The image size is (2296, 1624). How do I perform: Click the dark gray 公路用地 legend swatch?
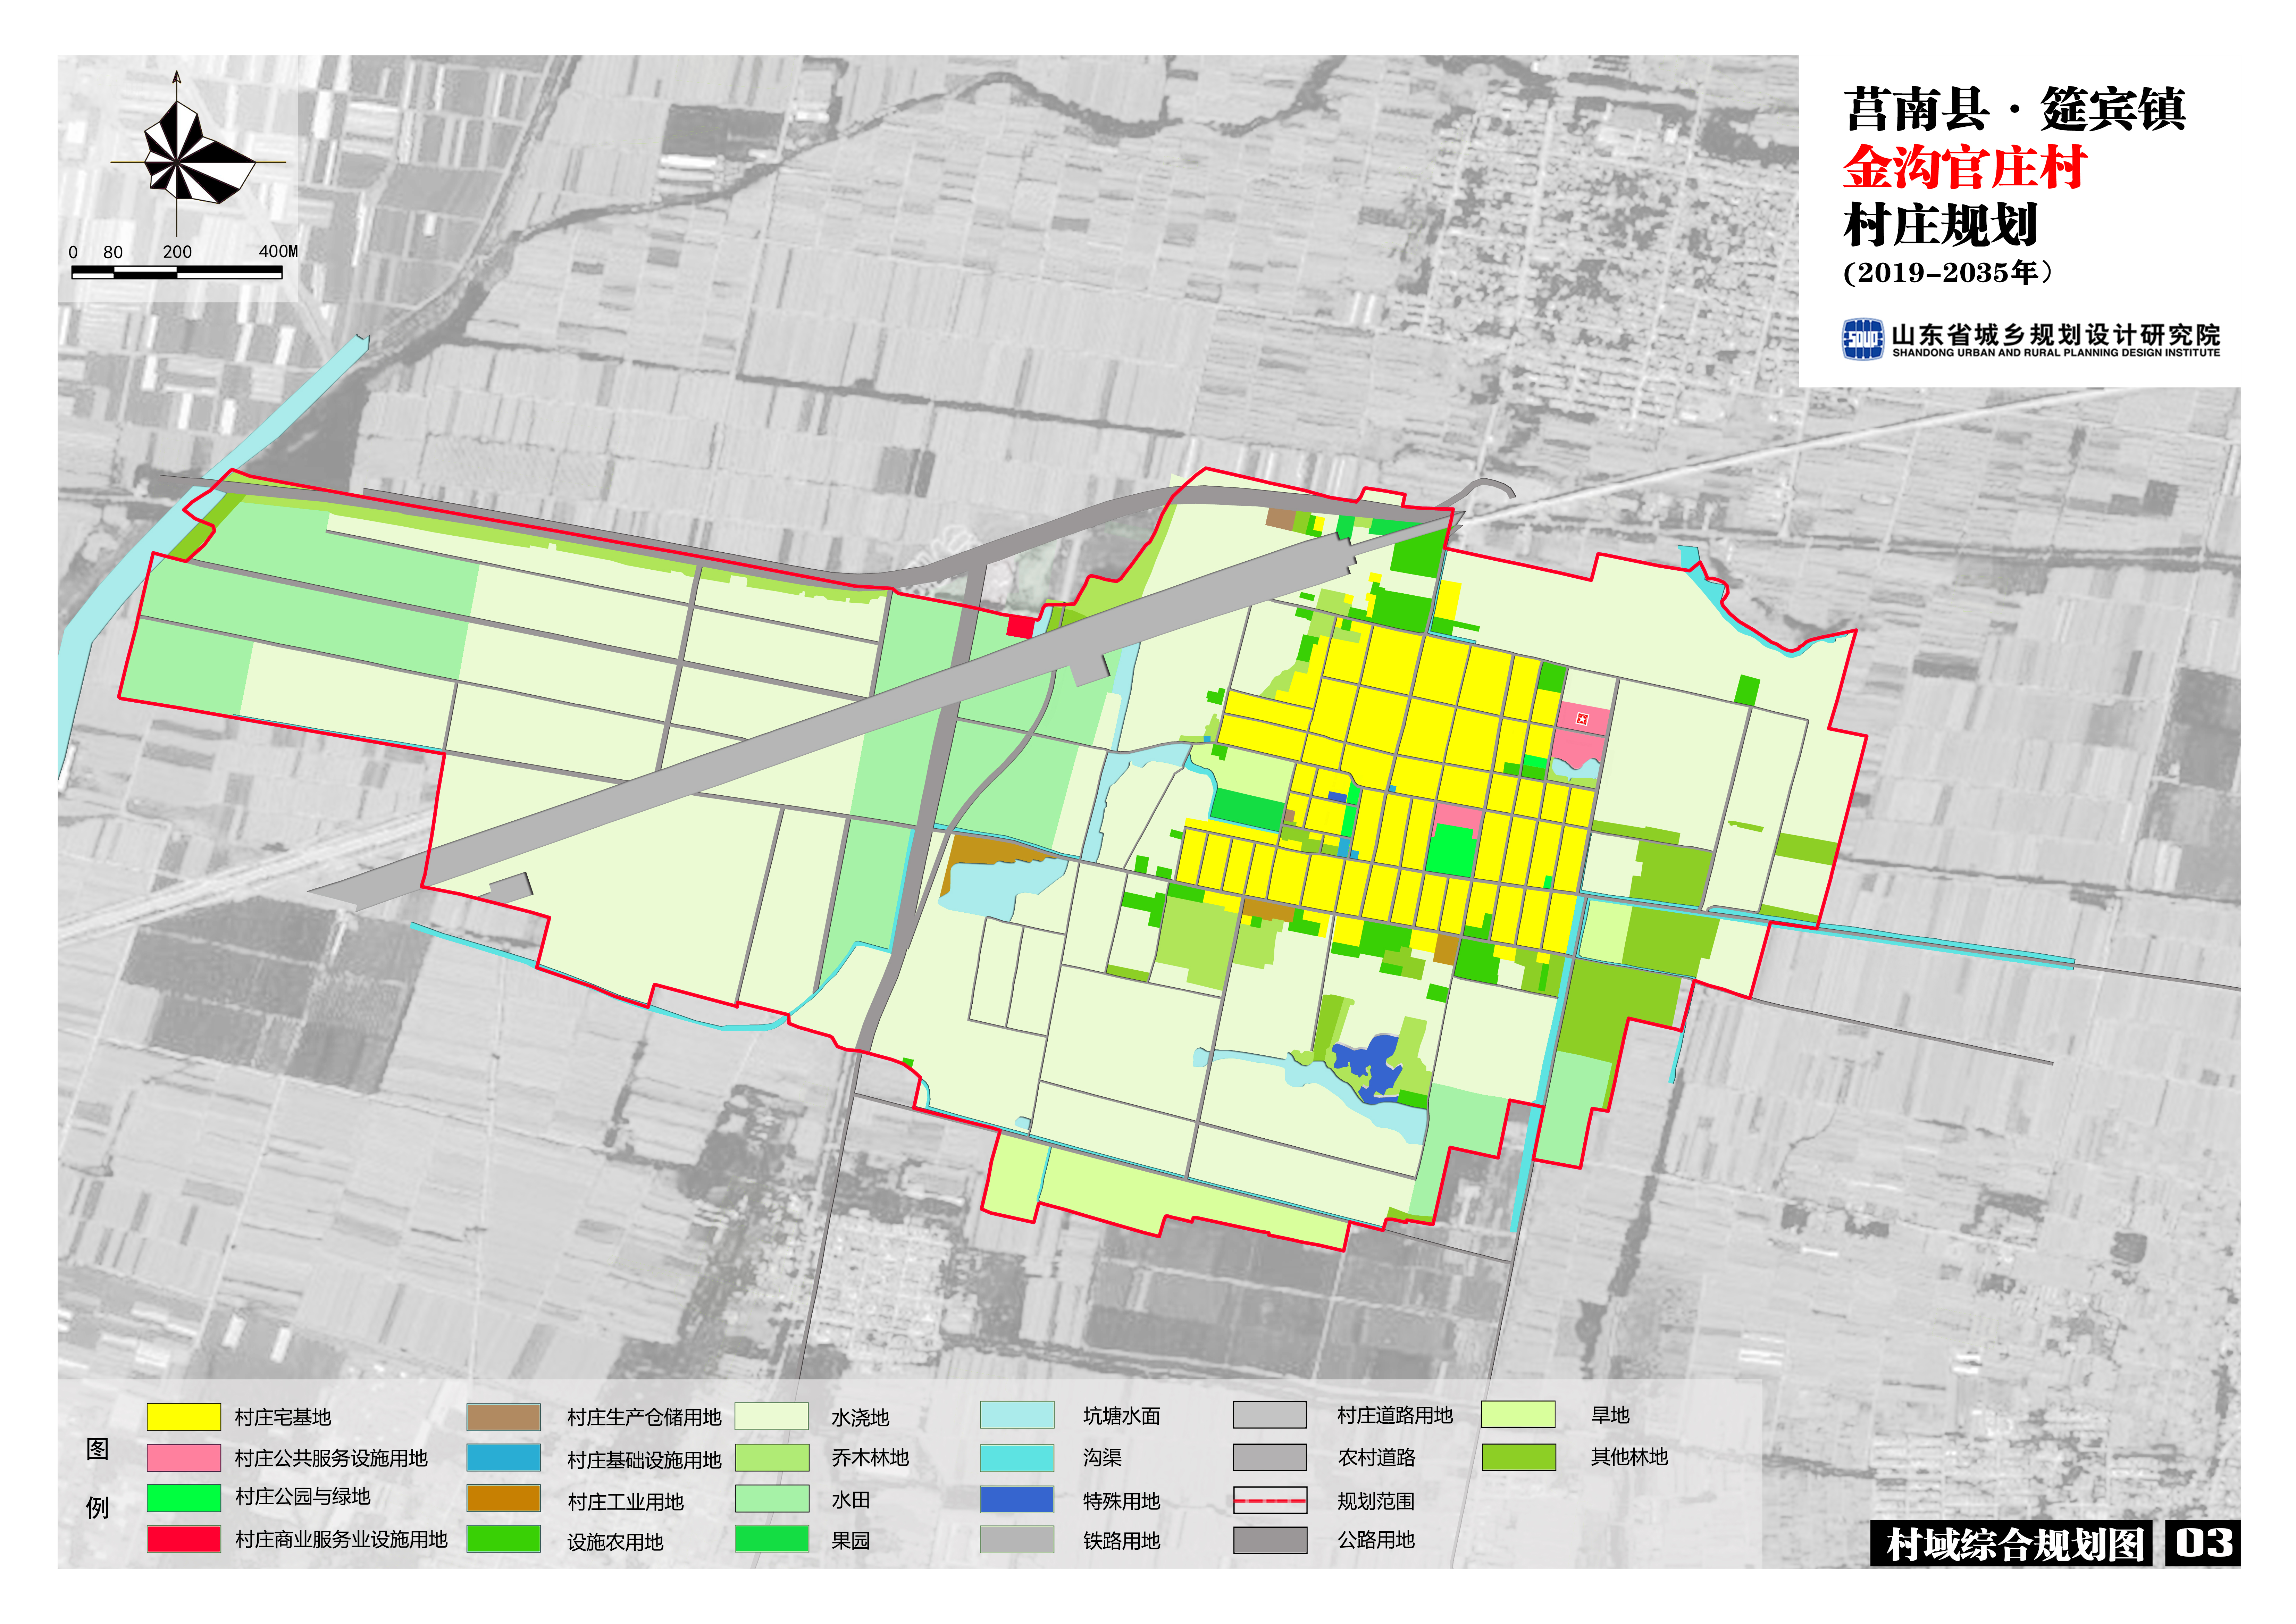1270,1540
